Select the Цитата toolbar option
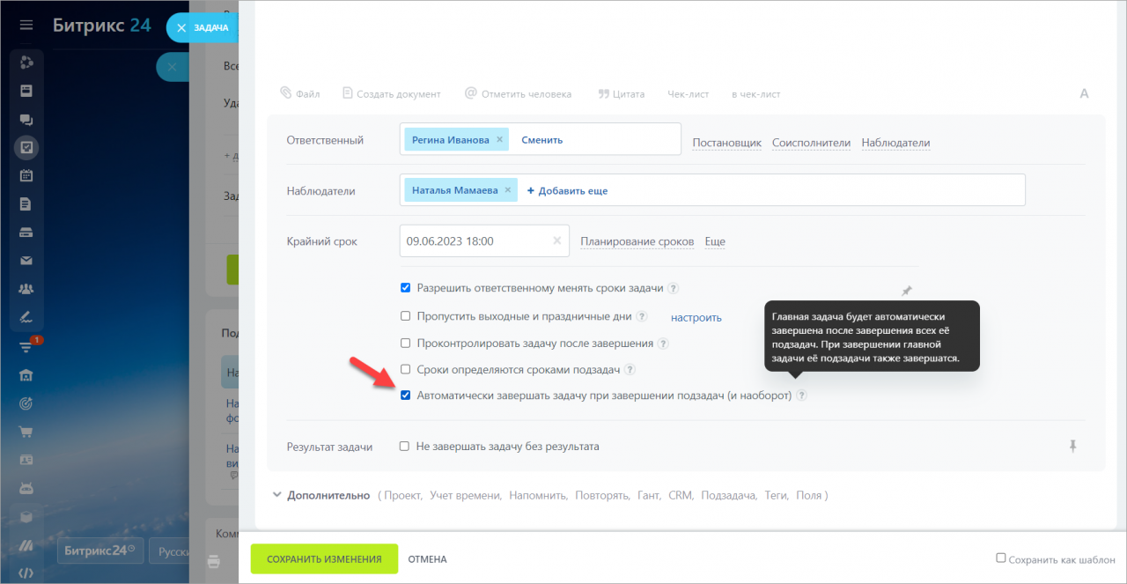 click(621, 93)
